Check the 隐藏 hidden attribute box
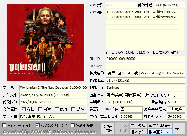This screenshot has width=187, height=136. (57, 109)
